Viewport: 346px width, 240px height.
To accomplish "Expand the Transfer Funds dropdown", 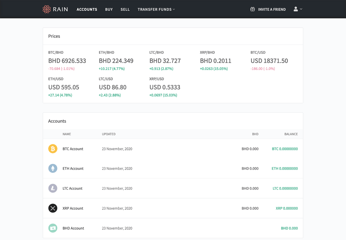I will pyautogui.click(x=156, y=9).
